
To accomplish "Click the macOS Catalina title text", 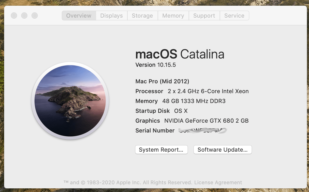I will [180, 54].
